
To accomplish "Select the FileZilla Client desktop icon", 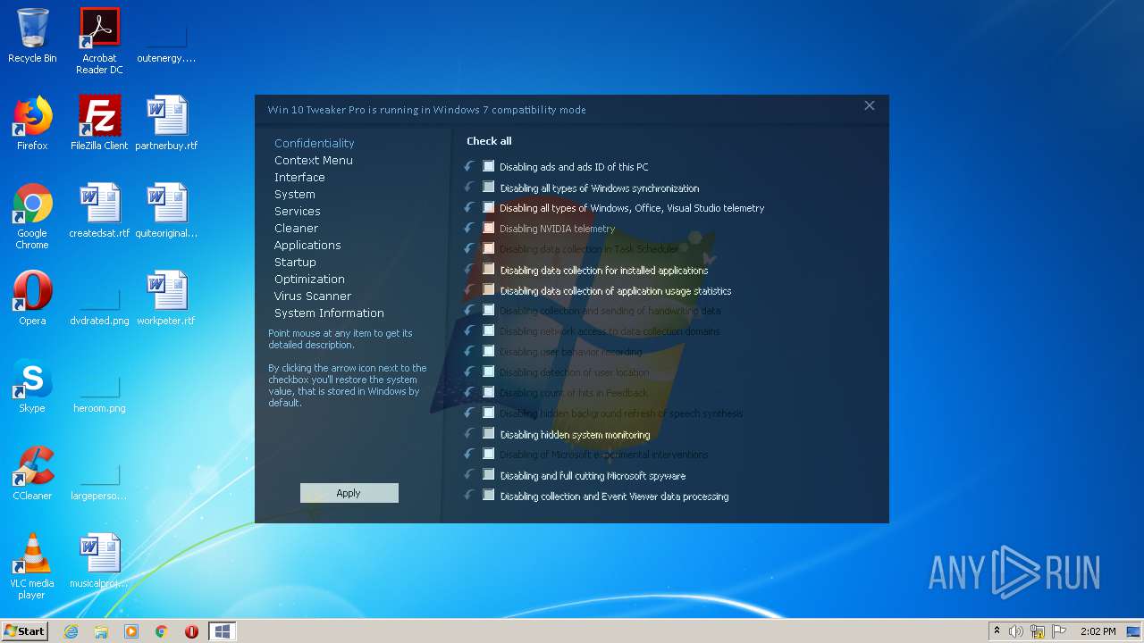I will pyautogui.click(x=99, y=123).
